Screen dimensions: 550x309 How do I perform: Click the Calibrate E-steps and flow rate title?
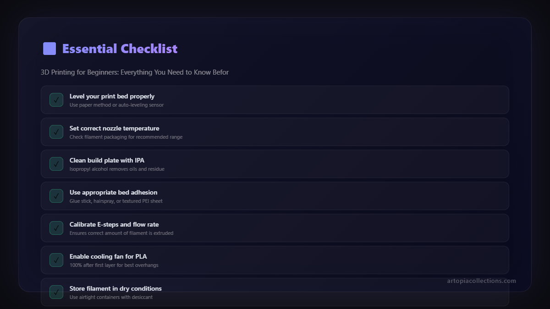tap(114, 224)
